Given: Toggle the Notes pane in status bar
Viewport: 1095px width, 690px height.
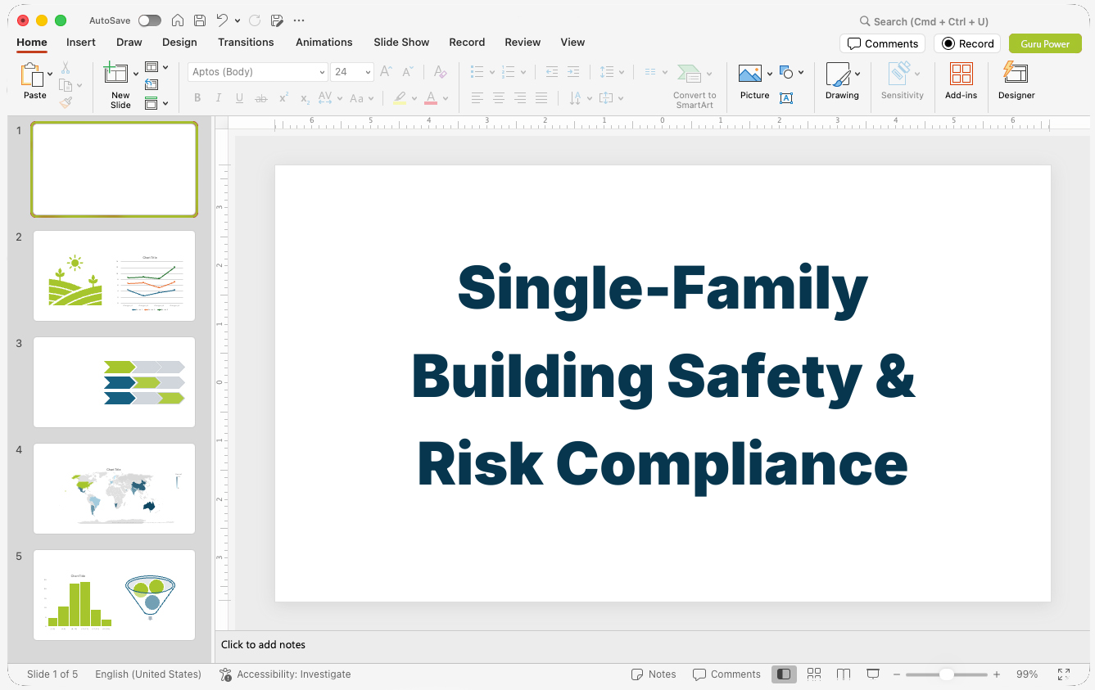Looking at the screenshot, I should (x=654, y=674).
